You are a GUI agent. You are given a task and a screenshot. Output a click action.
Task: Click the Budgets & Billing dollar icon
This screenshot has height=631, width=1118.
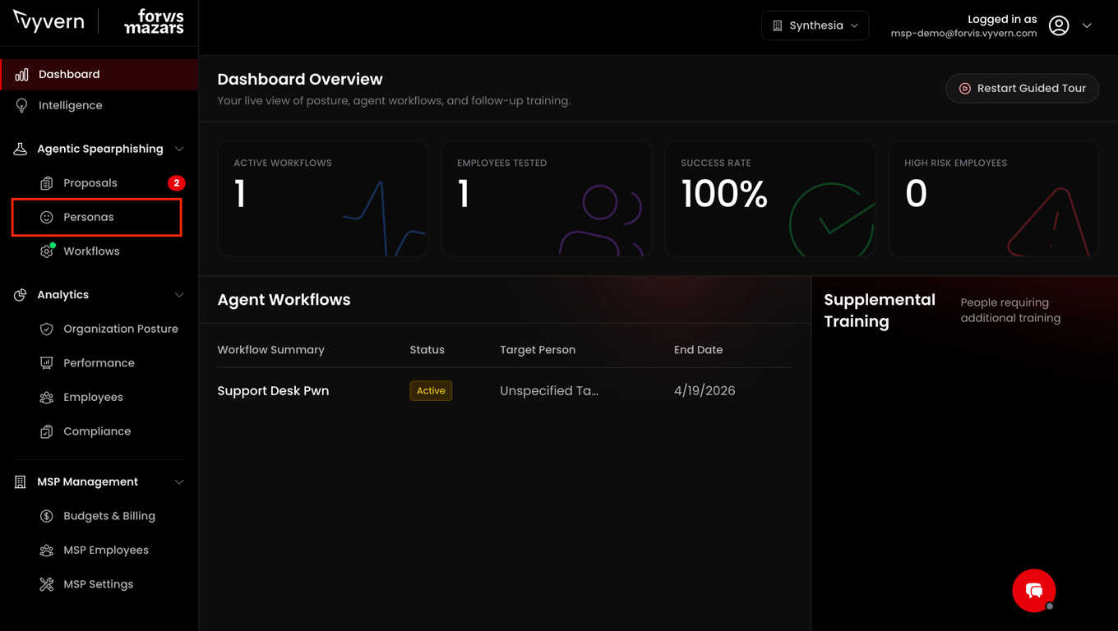pos(47,516)
